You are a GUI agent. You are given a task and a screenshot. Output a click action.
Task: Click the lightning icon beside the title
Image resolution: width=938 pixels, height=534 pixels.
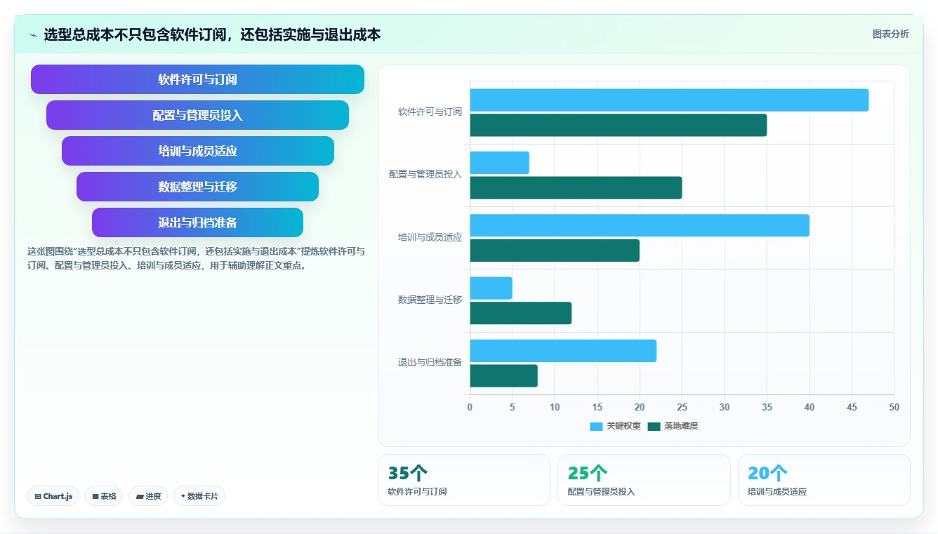pos(33,35)
